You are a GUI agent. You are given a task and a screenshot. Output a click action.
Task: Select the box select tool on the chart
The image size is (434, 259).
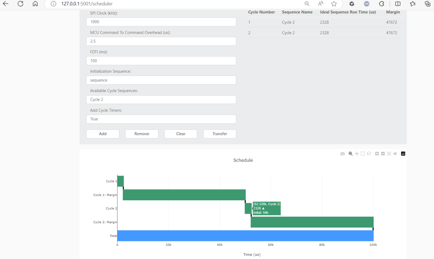pyautogui.click(x=363, y=154)
